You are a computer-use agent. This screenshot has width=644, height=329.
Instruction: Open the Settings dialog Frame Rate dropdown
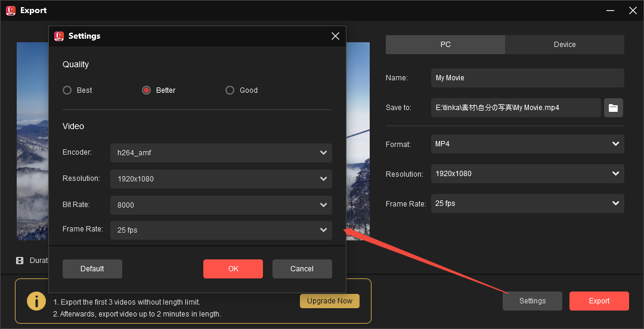click(x=221, y=230)
